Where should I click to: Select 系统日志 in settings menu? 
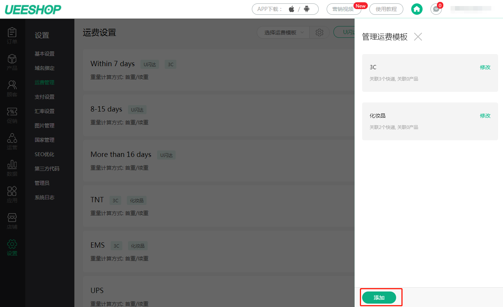45,197
